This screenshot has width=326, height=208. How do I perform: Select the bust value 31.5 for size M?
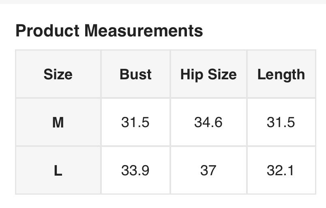[135, 122]
